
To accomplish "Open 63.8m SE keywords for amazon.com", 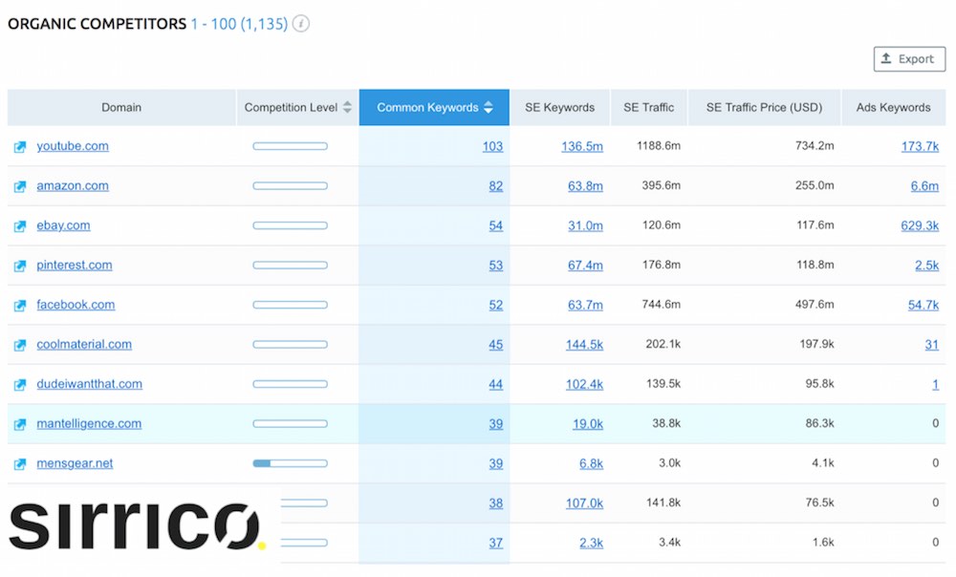I will pos(585,186).
